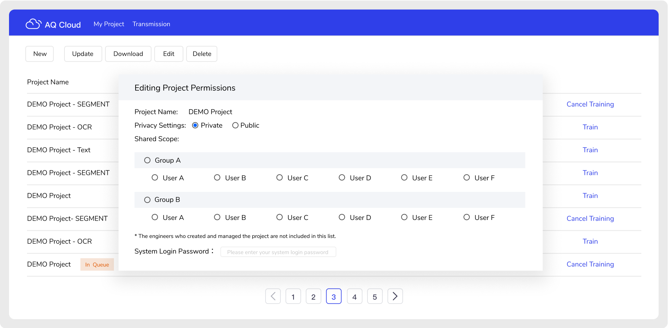Open the Transmission menu

(151, 24)
